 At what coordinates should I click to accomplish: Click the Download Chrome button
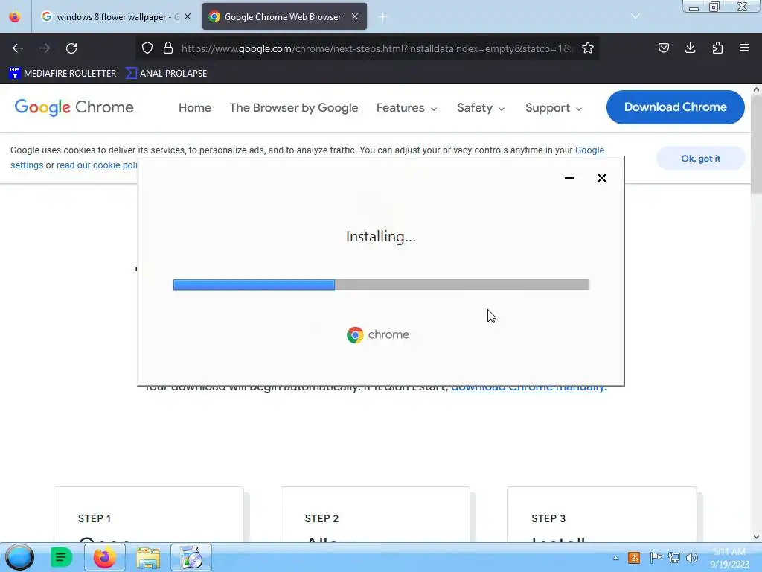675,107
